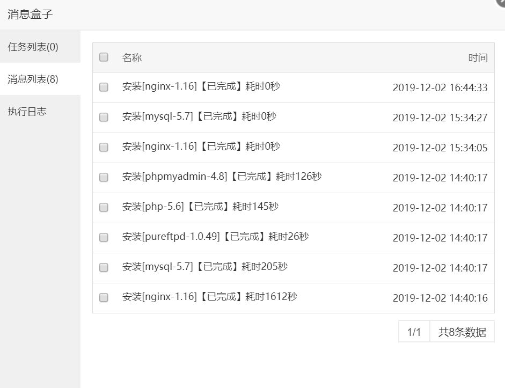Check the mysql-5.7 耗时205秒 row checkbox
This screenshot has height=388, width=505.
pyautogui.click(x=104, y=267)
